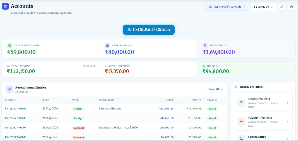Expand the Contra Entry chevron

(x=287, y=139)
